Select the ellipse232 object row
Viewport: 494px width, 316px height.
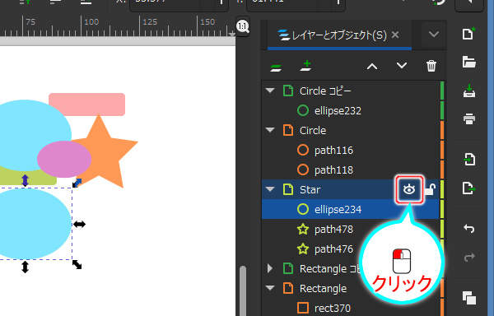pos(351,111)
